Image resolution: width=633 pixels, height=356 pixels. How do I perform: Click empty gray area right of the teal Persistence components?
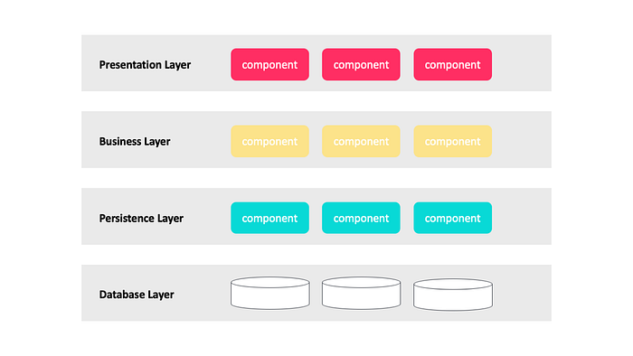tap(522, 216)
